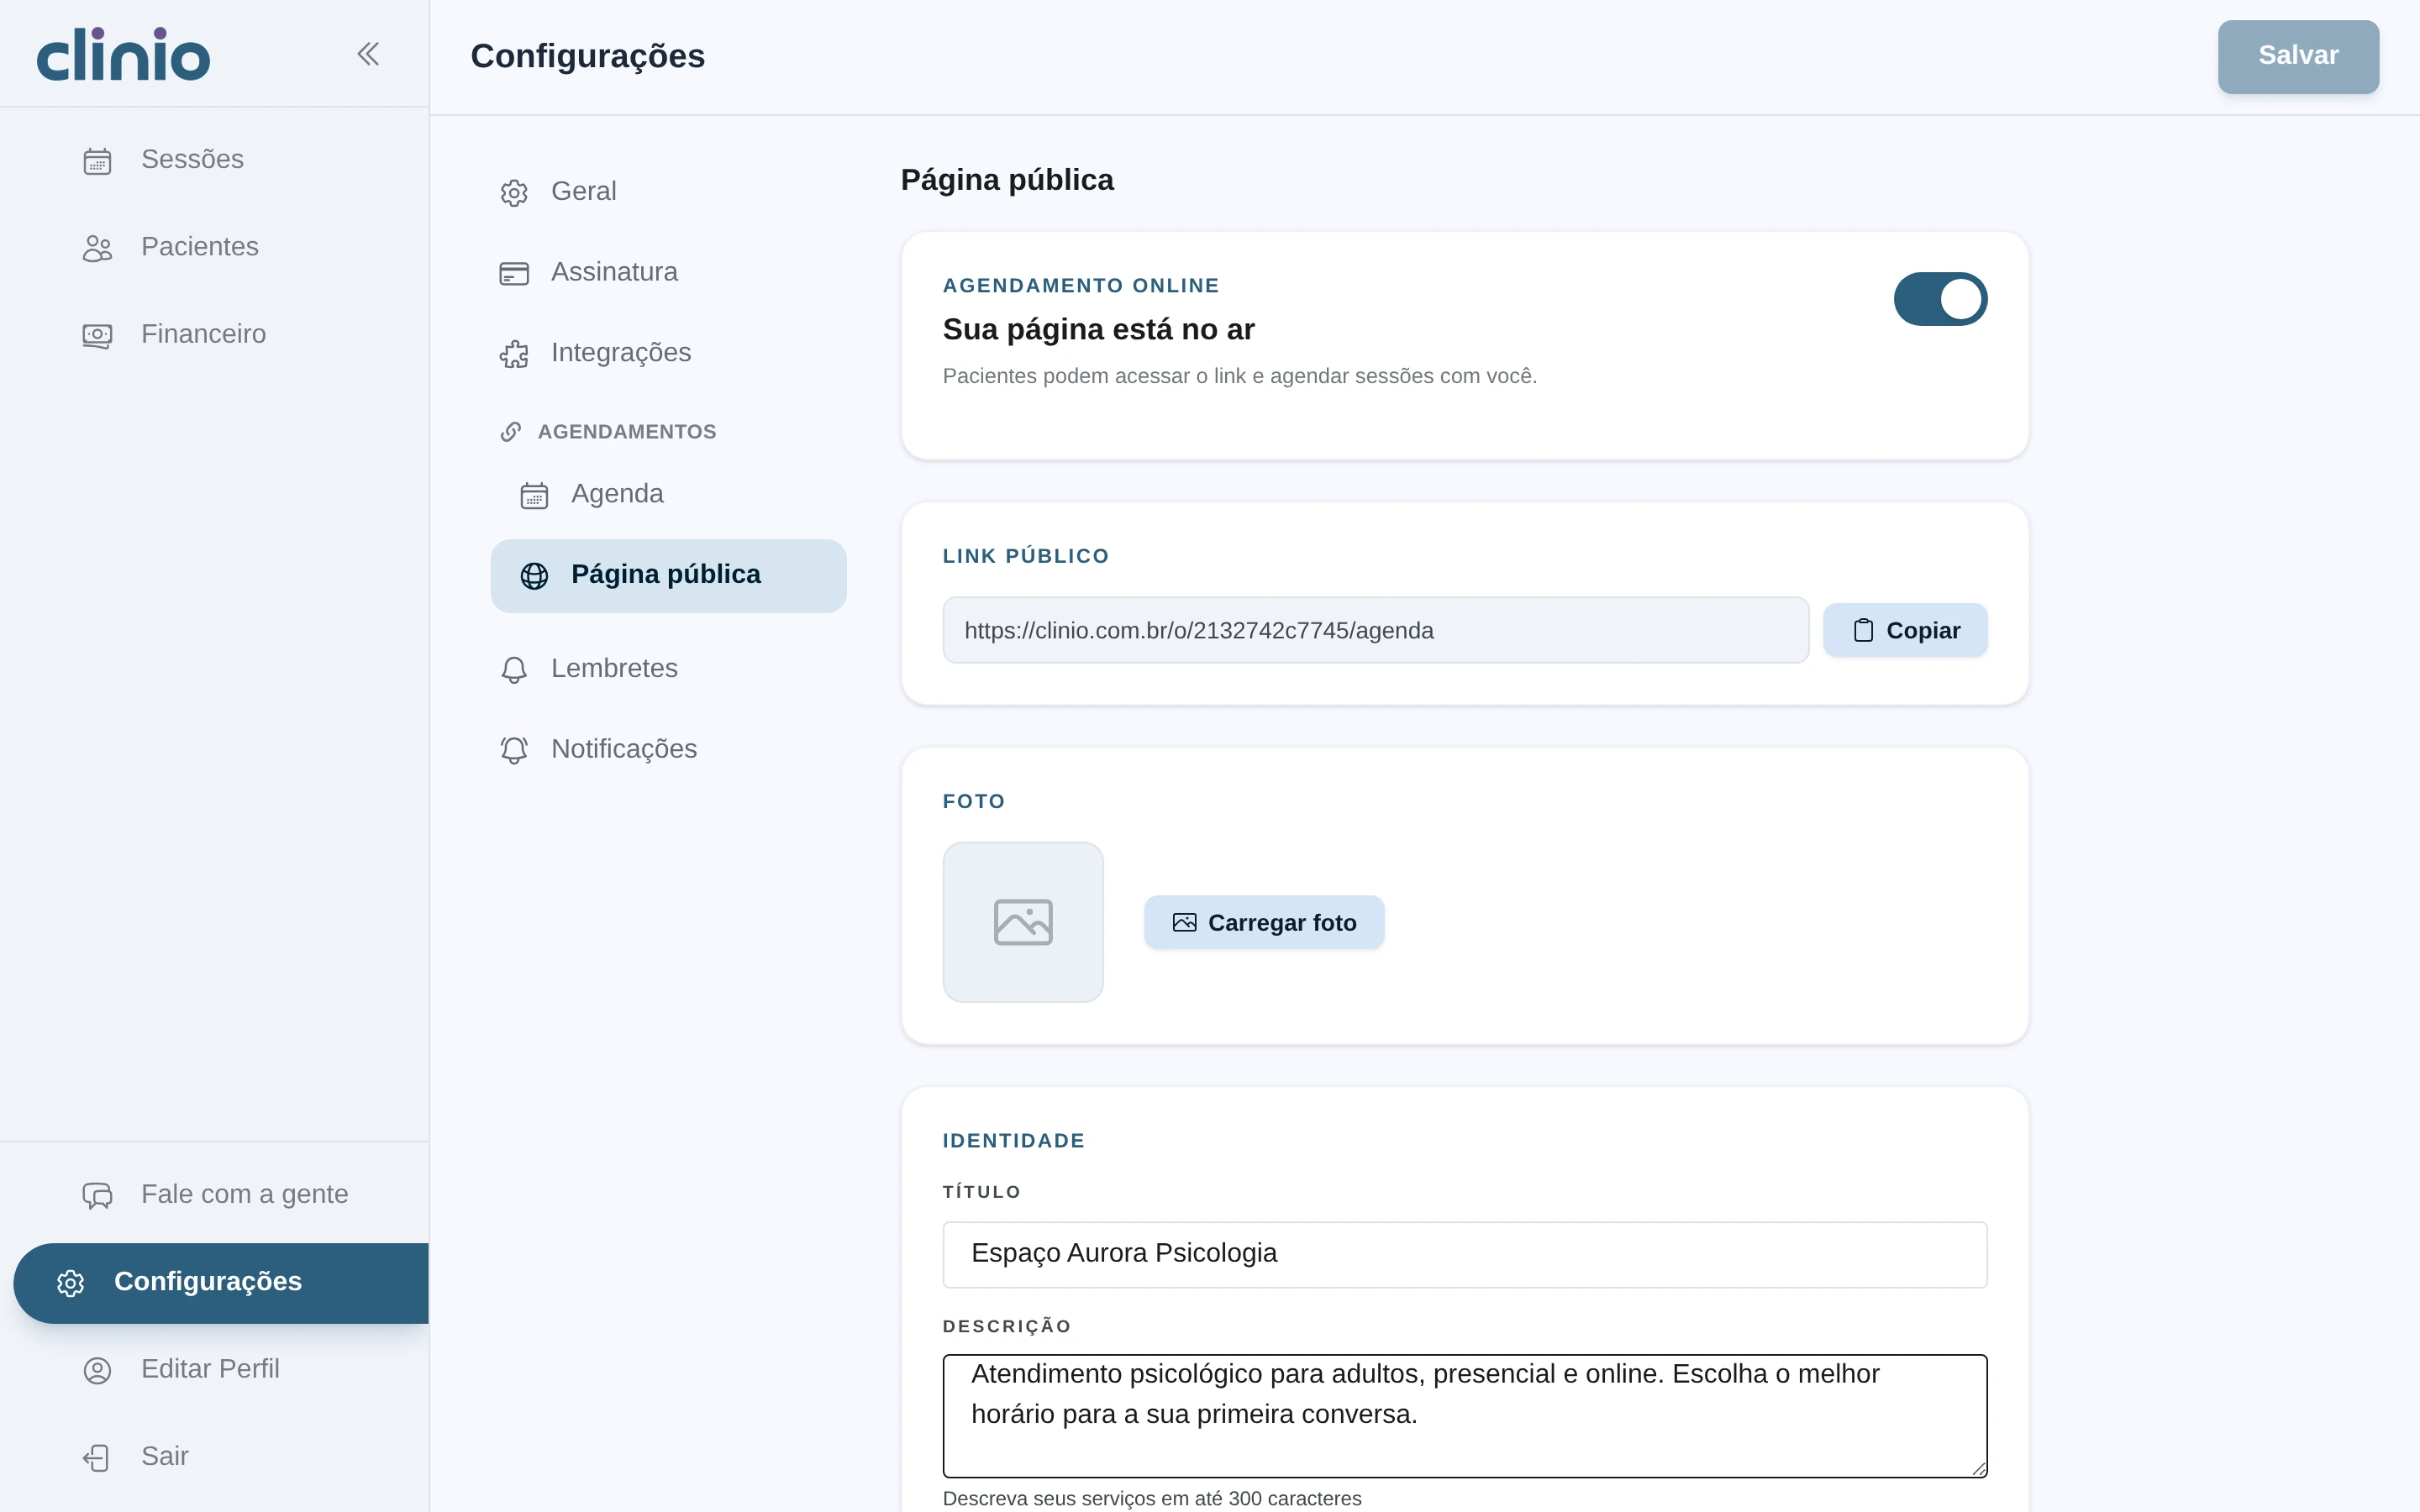The height and width of the screenshot is (1512, 2420).
Task: Click the Pacientes label in sidebar
Action: click(x=200, y=247)
